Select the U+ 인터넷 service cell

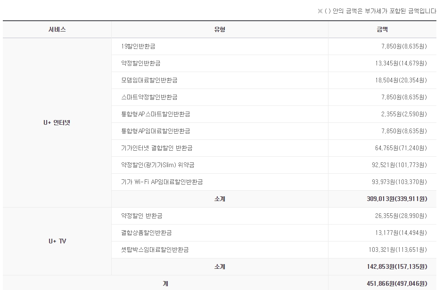(57, 122)
